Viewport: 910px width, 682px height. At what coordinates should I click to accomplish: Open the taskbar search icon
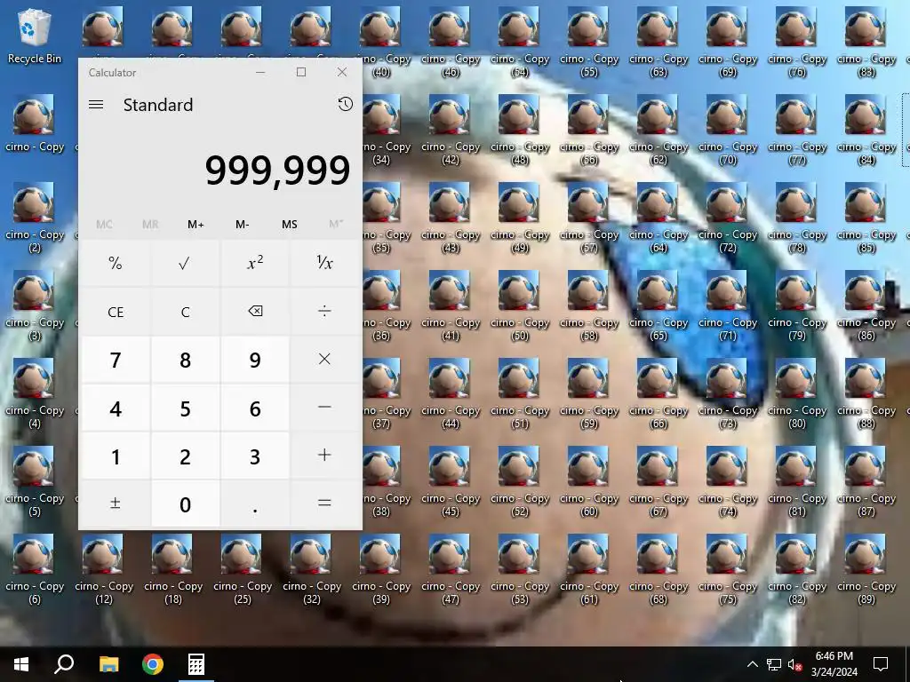[x=64, y=664]
